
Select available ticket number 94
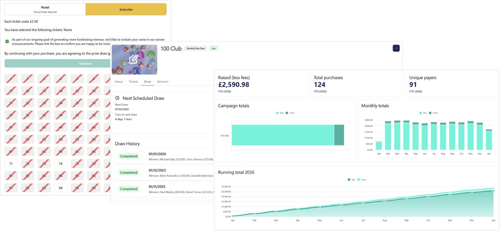pyautogui.click(x=61, y=188)
